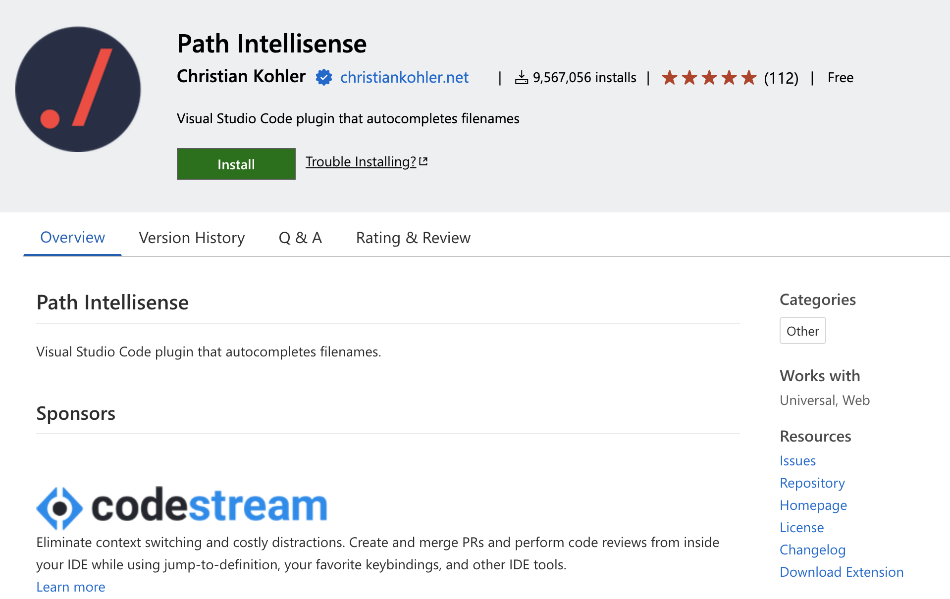Open the Homepage resource link

click(x=813, y=505)
